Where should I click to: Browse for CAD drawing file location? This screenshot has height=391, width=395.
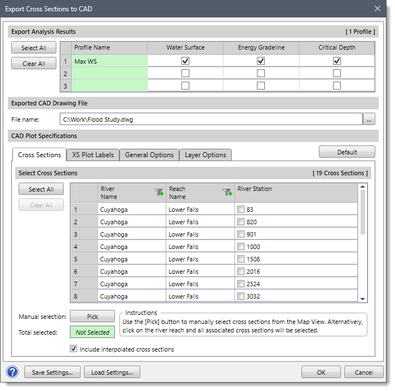point(369,119)
